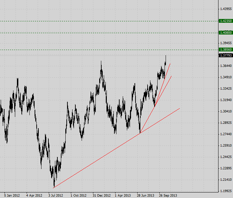Select the lowest green dashed horizontal line

[109, 50]
